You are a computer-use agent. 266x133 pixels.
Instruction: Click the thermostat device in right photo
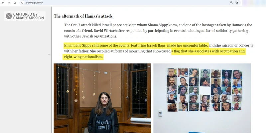[160, 113]
